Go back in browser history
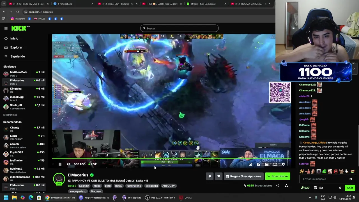The height and width of the screenshot is (202, 359). coord(4,12)
